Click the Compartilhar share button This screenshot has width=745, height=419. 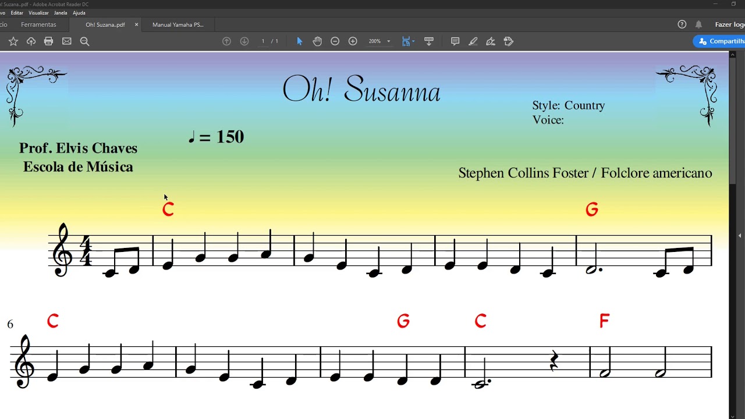pos(719,41)
